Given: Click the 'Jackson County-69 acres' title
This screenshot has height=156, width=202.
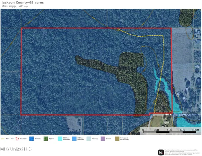Looking at the screenshot, I should coord(23,2).
